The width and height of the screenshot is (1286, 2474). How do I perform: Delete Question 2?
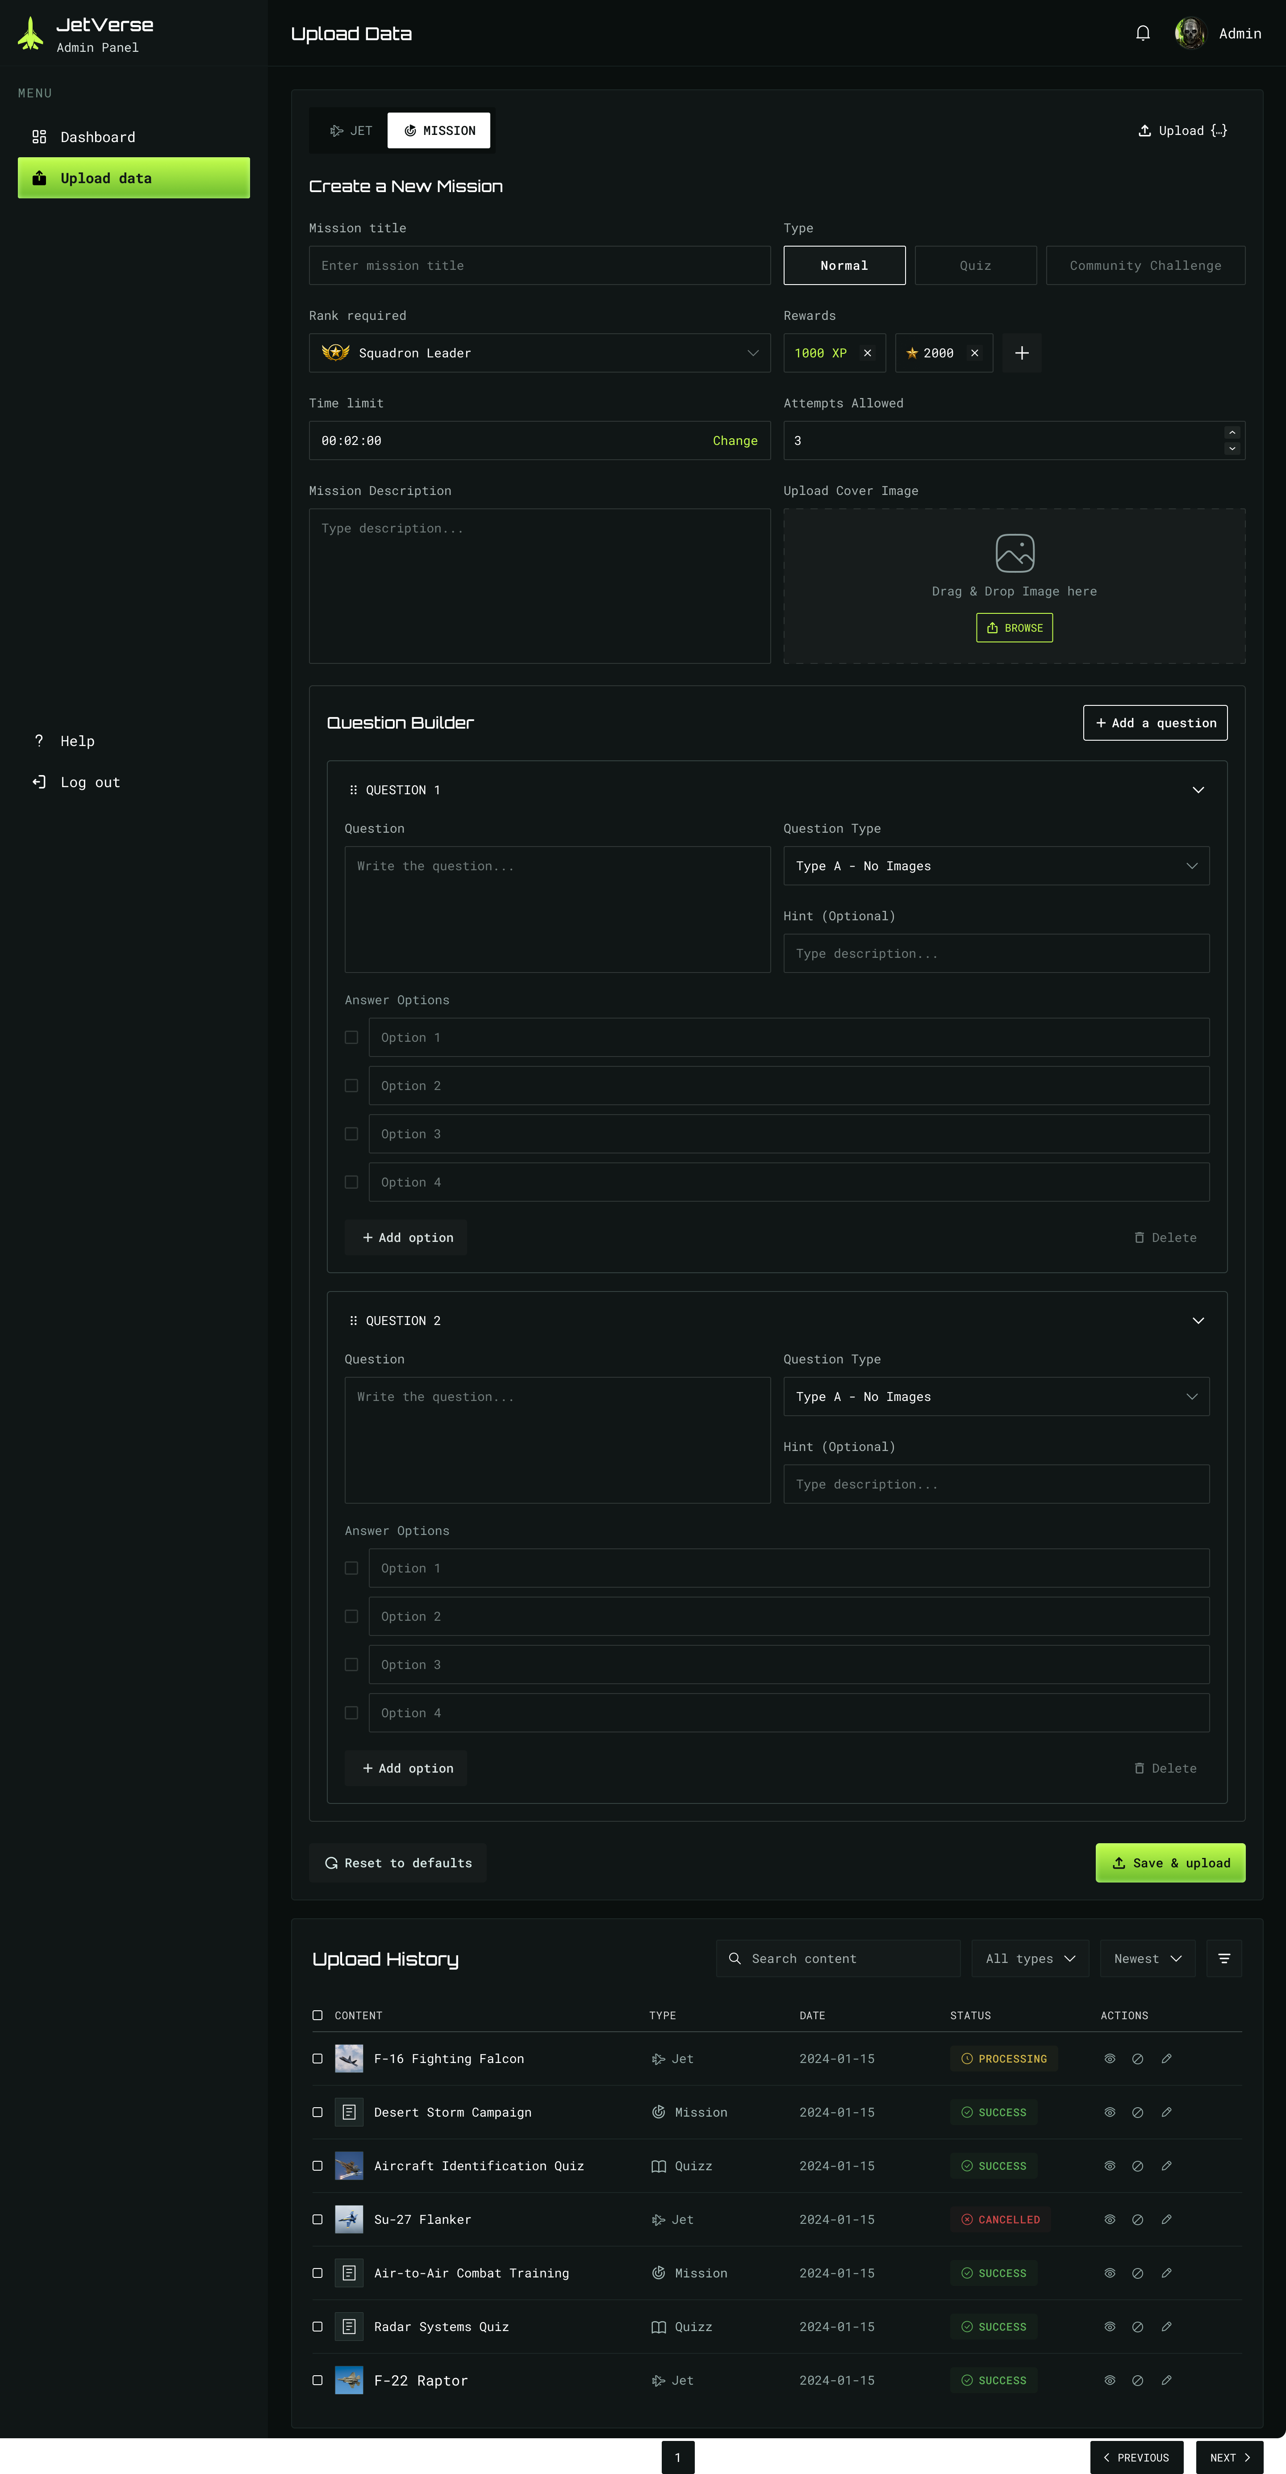1165,1769
